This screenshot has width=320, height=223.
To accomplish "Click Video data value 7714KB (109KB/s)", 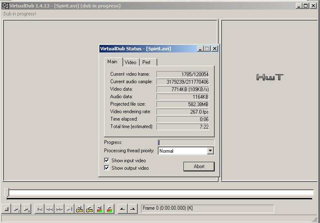I will [x=183, y=89].
